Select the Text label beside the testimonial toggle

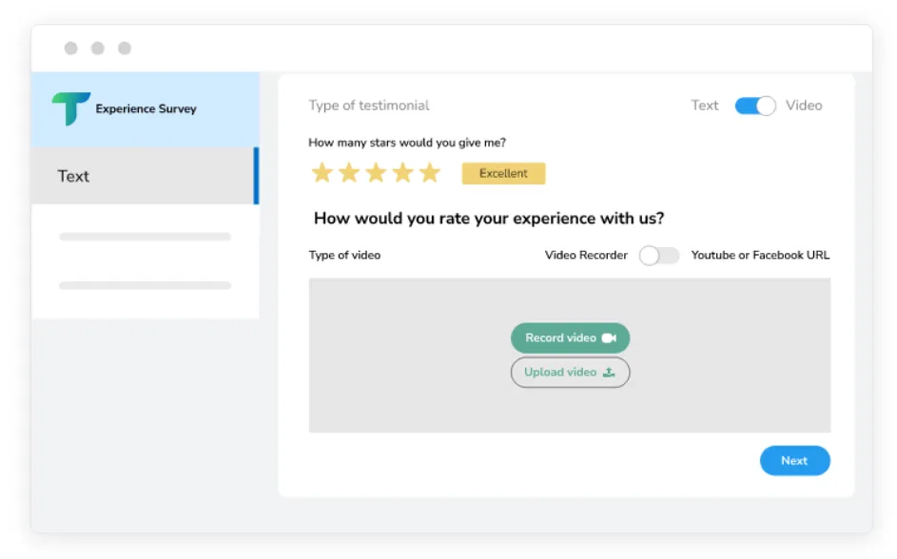pyautogui.click(x=705, y=106)
